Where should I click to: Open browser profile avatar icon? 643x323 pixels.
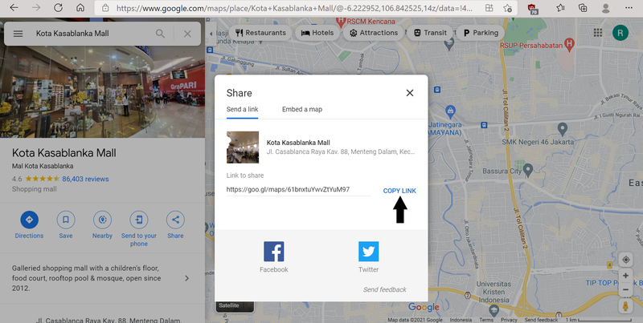pyautogui.click(x=605, y=8)
